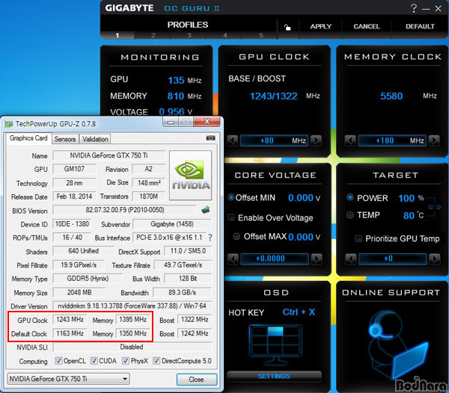
Task: Click the Close button in GPU-Z
Action: pos(196,380)
